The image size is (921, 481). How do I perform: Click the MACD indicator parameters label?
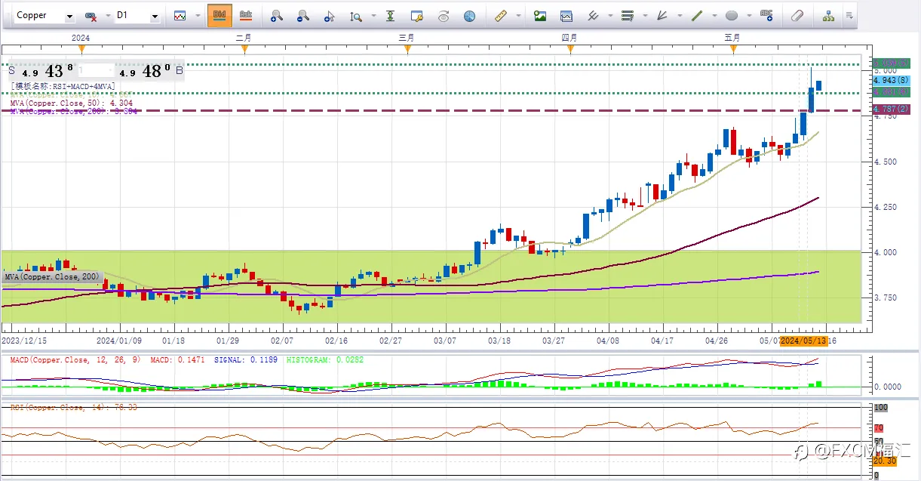74,359
